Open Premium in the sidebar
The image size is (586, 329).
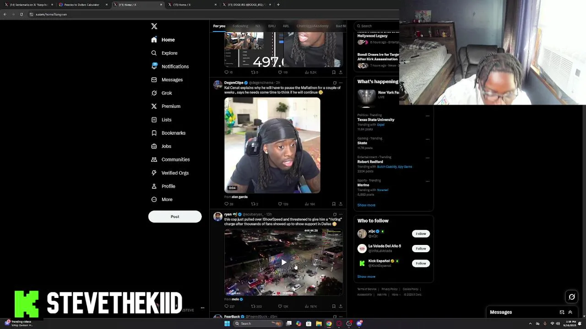[165, 106]
